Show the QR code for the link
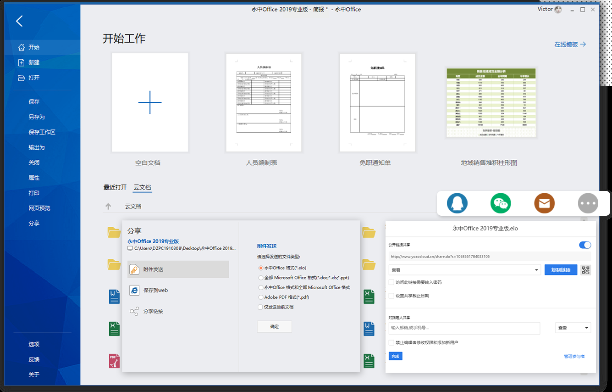 click(585, 270)
